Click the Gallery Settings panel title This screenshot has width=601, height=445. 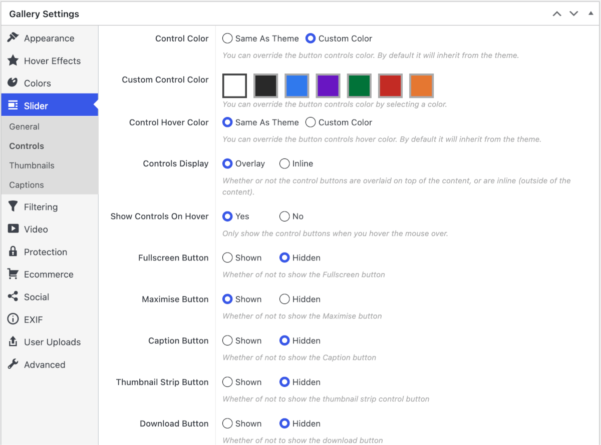(44, 14)
